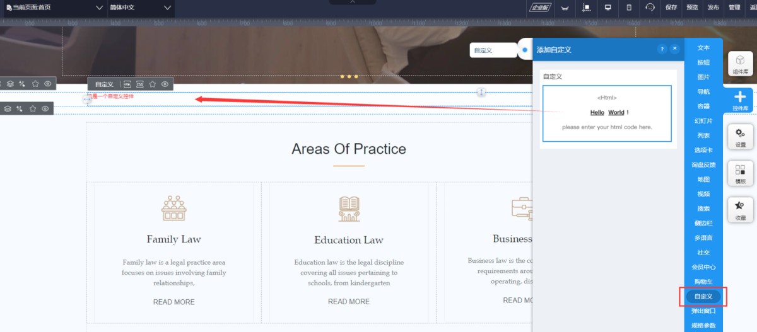Click the star icon in the lower section toolbar

tap(33, 108)
